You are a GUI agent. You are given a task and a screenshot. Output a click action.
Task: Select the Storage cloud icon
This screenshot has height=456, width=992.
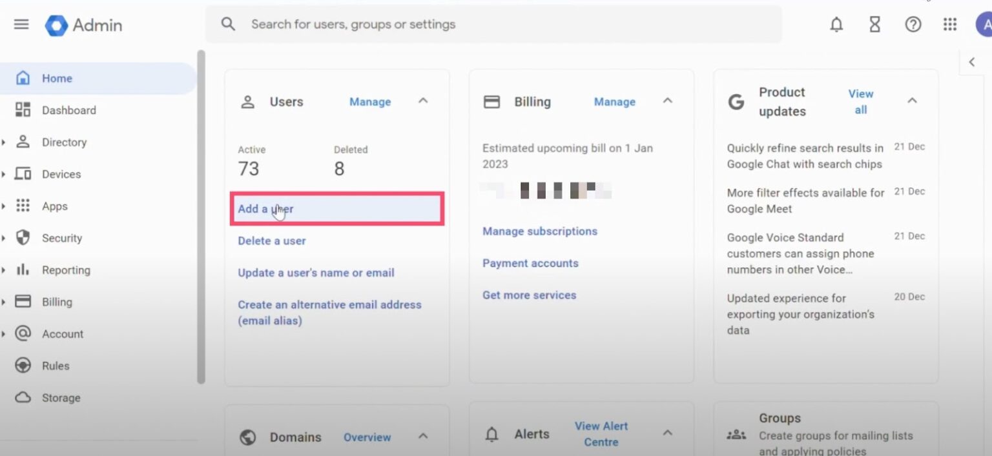21,397
